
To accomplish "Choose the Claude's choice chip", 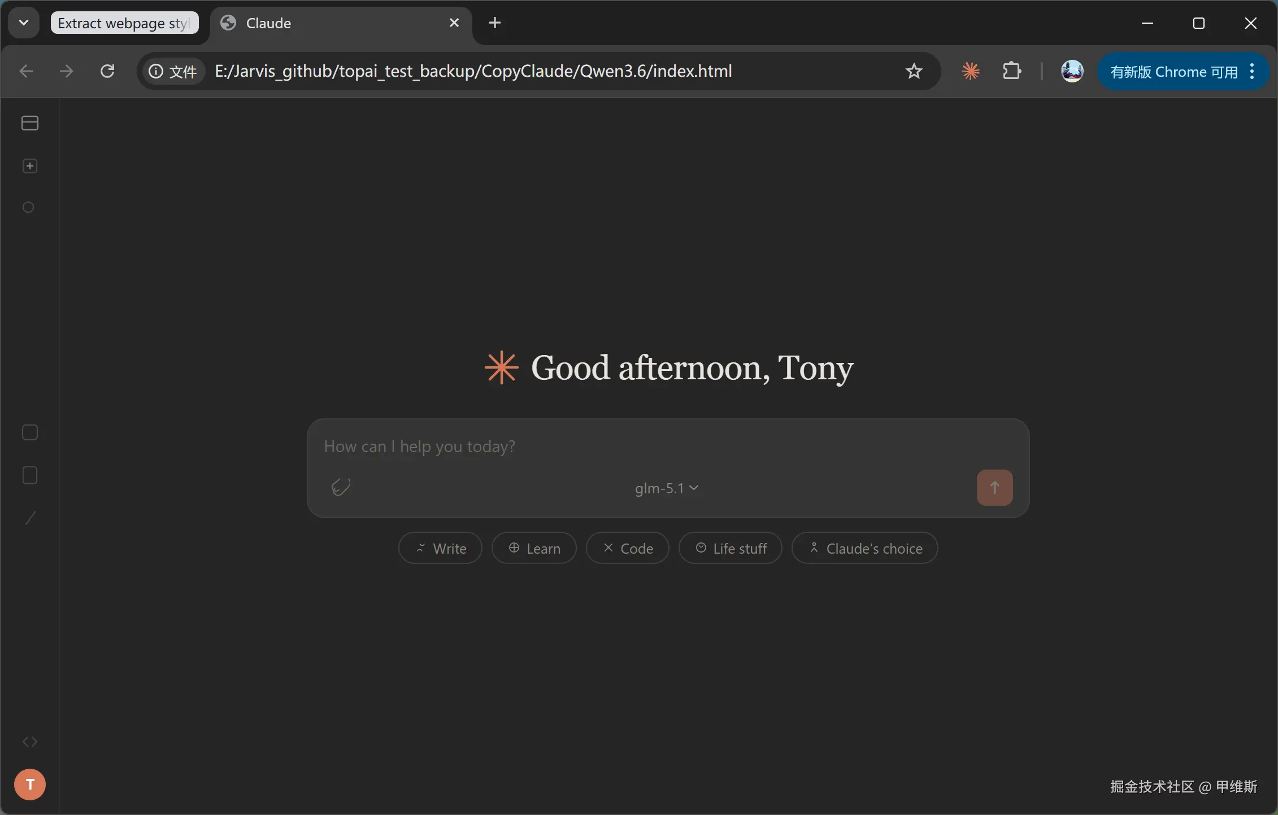I will point(864,548).
